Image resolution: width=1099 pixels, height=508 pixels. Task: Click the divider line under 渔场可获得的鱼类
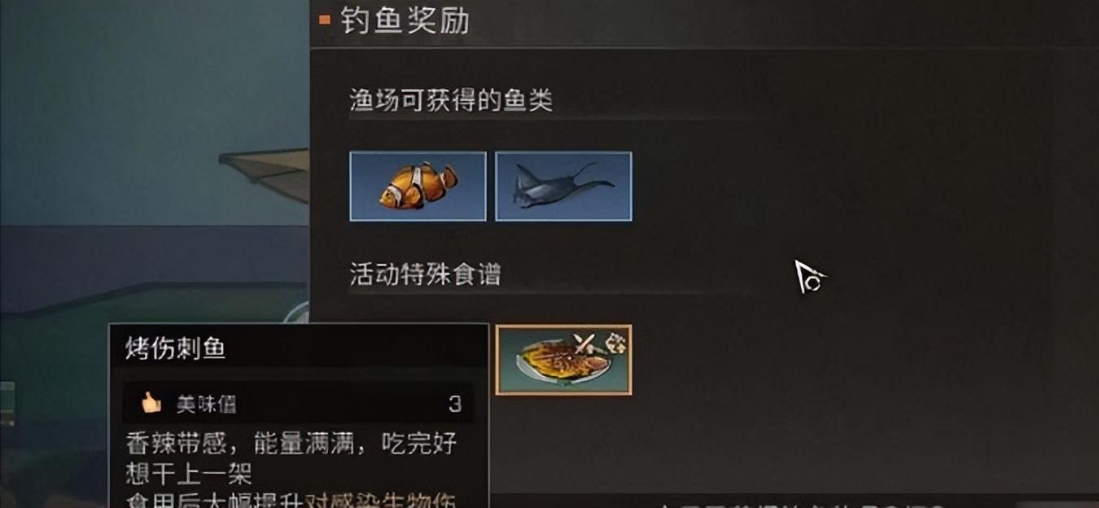point(549,120)
